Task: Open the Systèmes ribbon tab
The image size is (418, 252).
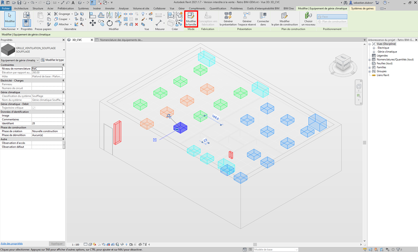Action: tap(83, 8)
